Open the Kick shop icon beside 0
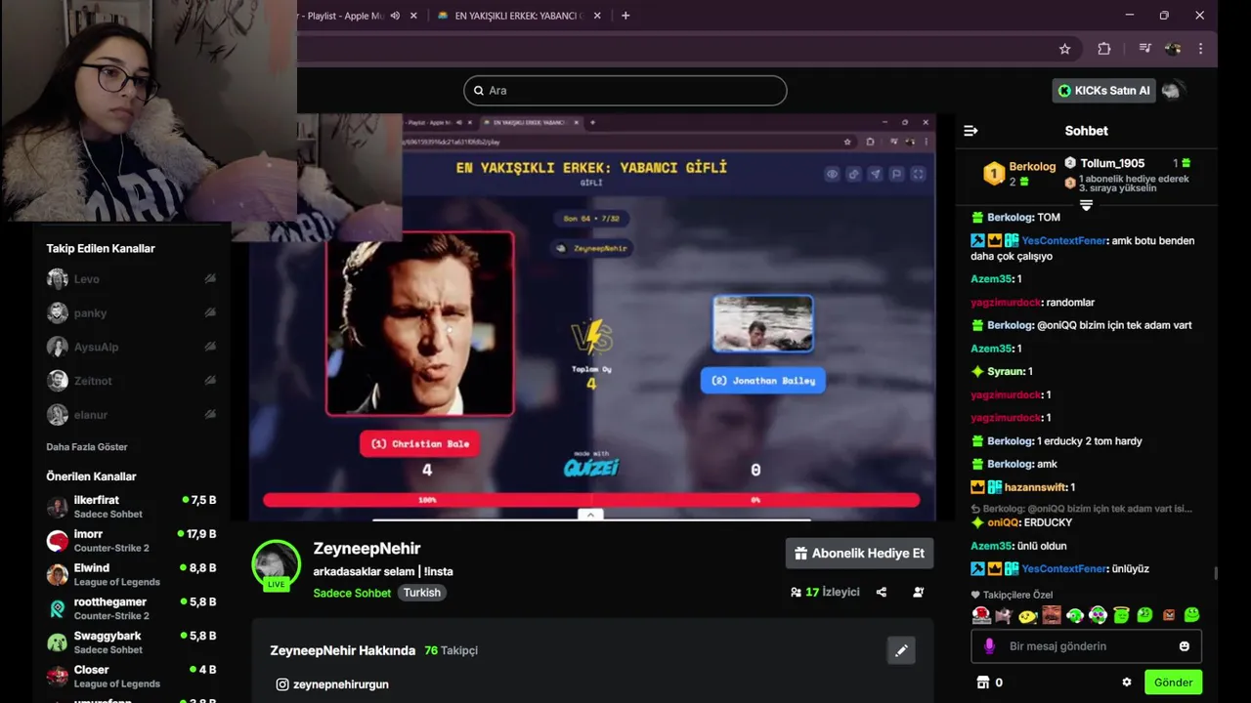This screenshot has width=1251, height=703. (x=983, y=682)
